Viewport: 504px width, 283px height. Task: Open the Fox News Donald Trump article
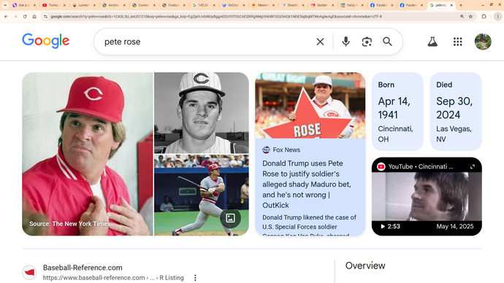(x=307, y=185)
